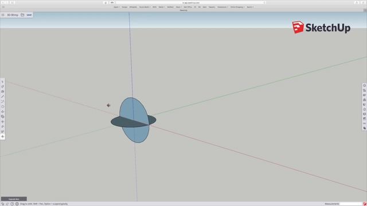
Task: Open the hamburger main menu
Action: [3, 15]
